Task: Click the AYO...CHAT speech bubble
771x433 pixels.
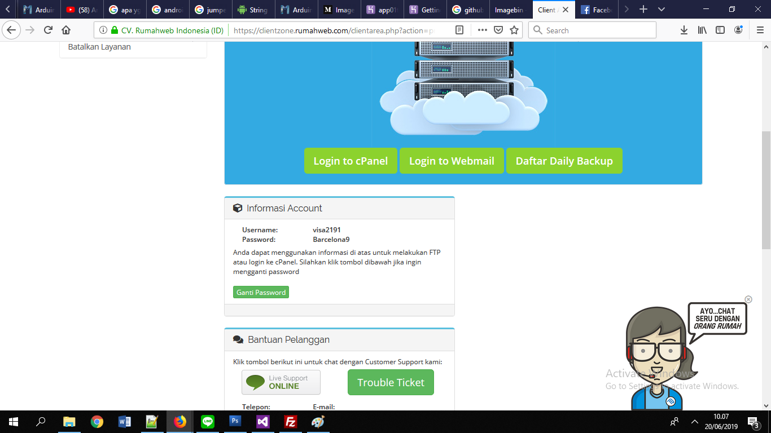Action: [717, 319]
